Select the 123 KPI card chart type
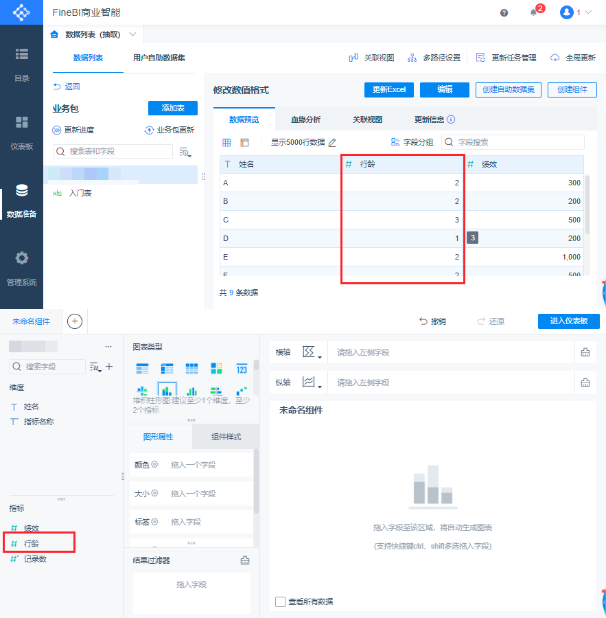Image resolution: width=606 pixels, height=618 pixels. tap(242, 369)
